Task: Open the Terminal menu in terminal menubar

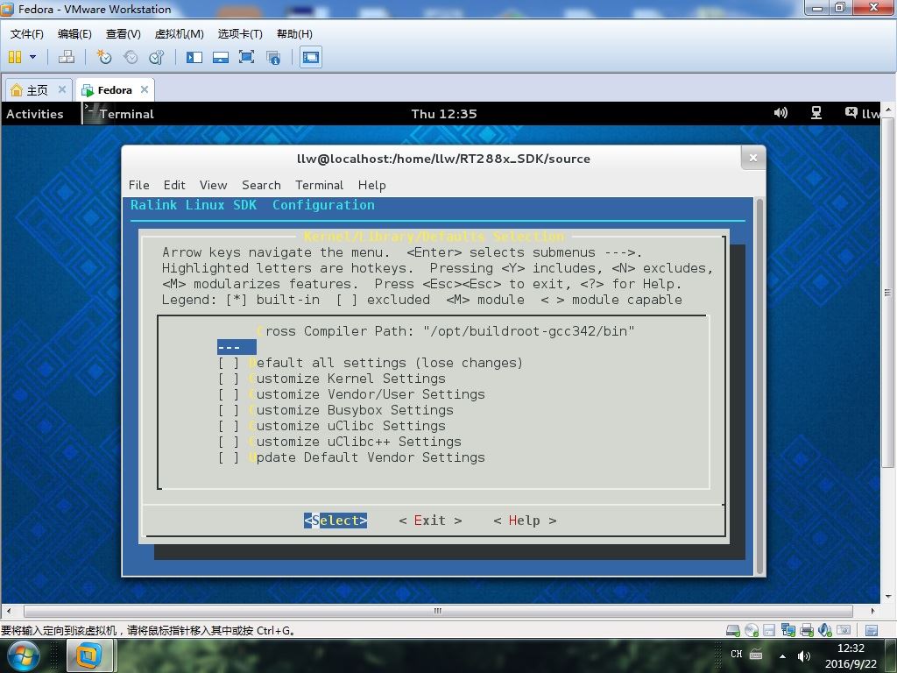Action: (x=319, y=185)
